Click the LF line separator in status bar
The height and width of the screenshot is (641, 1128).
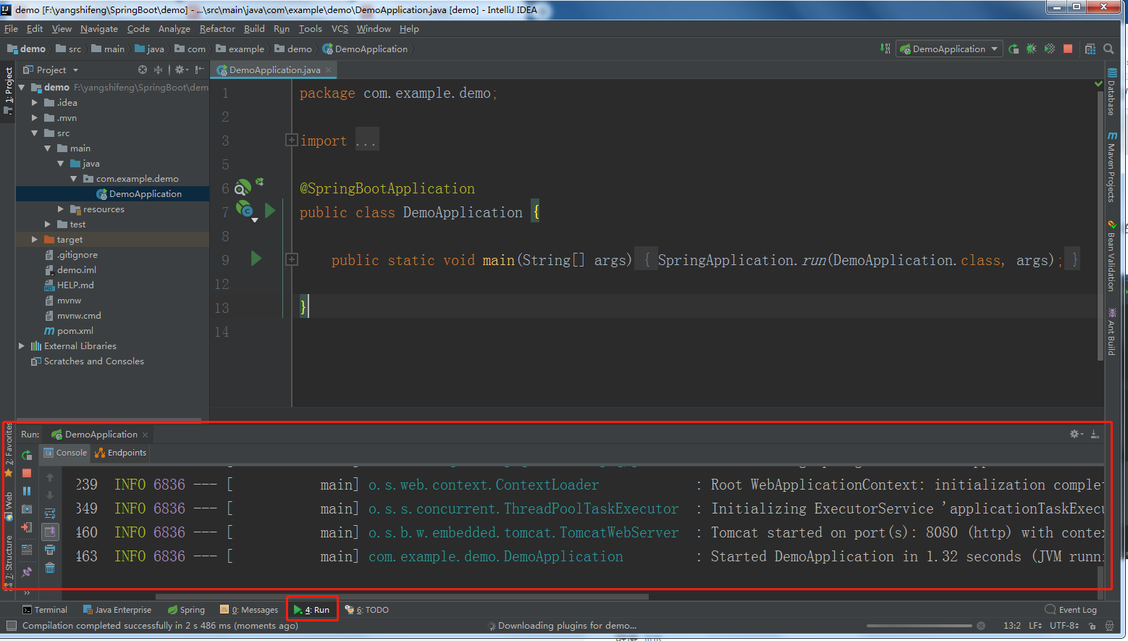(1035, 626)
